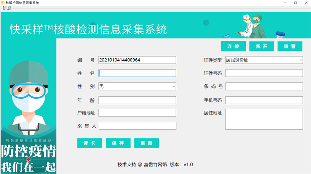Click the 居住地址 residence address textbox
Image resolution: width=311 pixels, height=174 pixels.
pos(264,119)
